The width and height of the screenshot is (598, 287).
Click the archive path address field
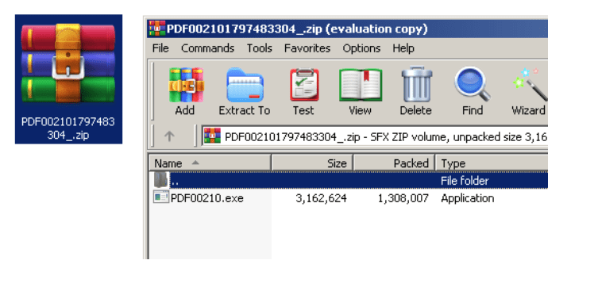pyautogui.click(x=375, y=136)
